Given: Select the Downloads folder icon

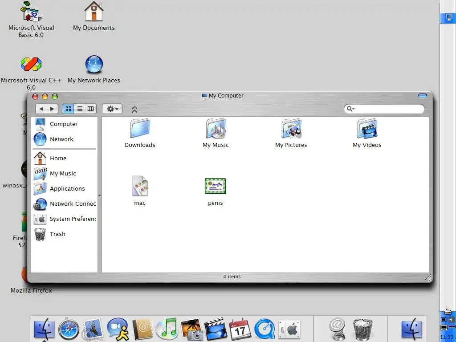Looking at the screenshot, I should pyautogui.click(x=140, y=128).
